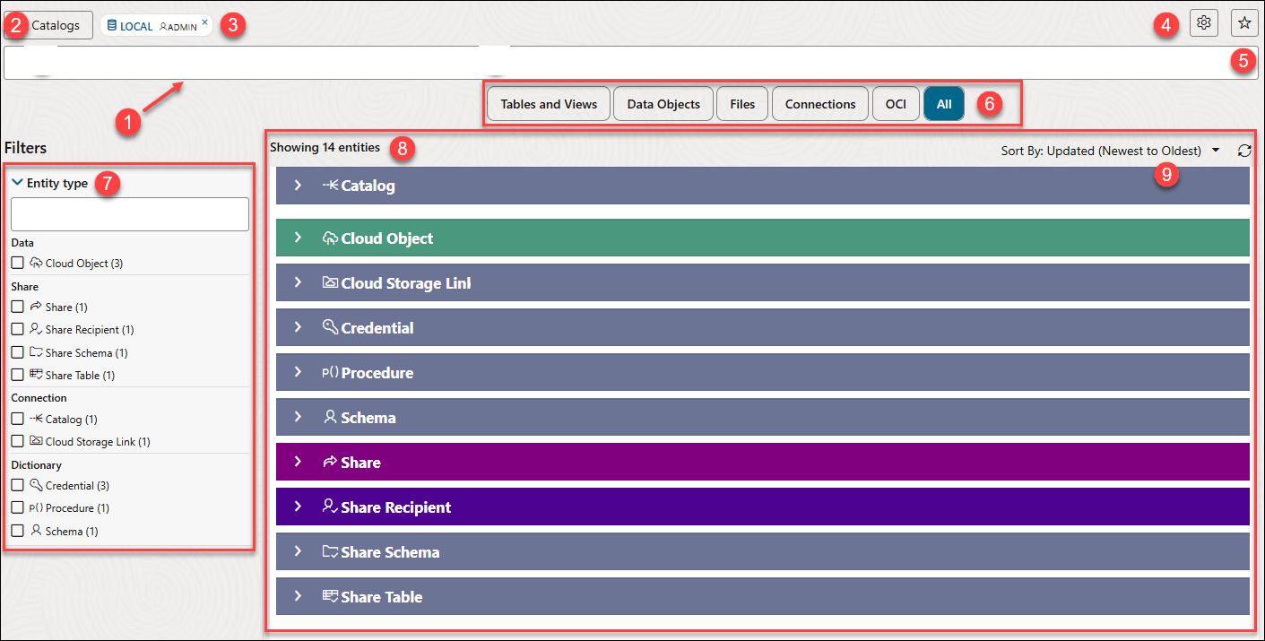
Task: Click Credential key icon in filters
Action: [36, 485]
